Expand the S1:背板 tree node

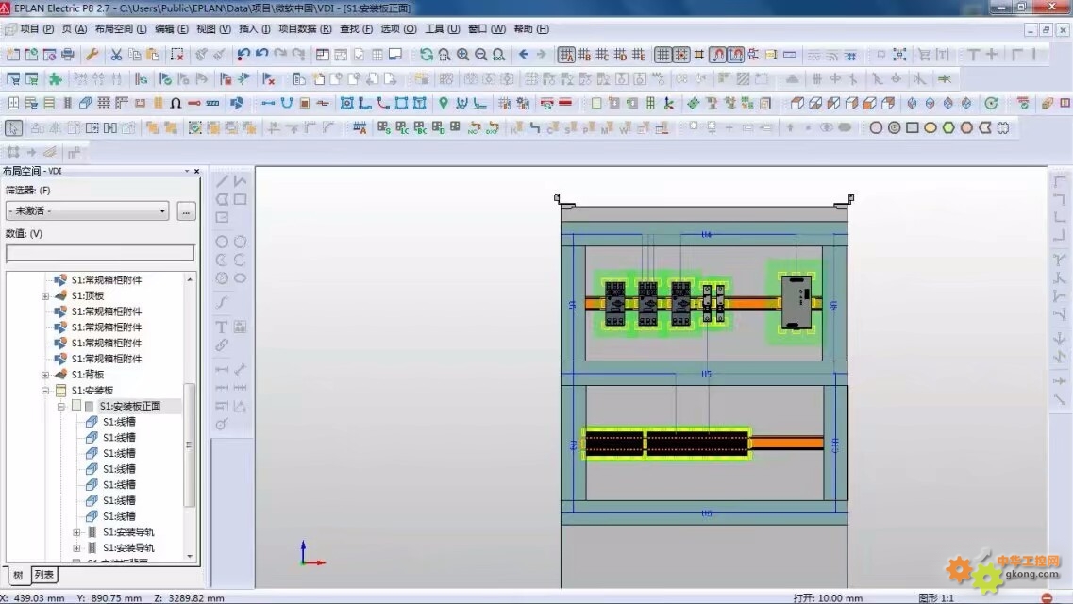(x=45, y=375)
